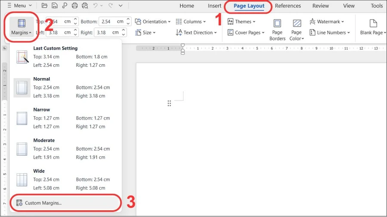The height and width of the screenshot is (217, 387).
Task: Increase the Right margin with up arrow
Action: coord(123,30)
